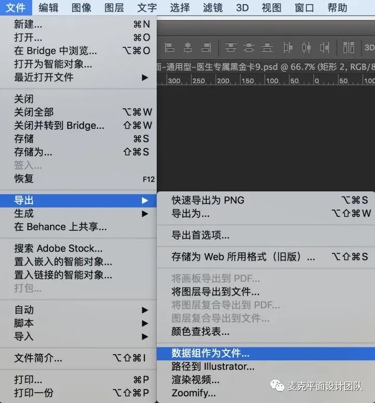Expand the 自动 submenu arrow
Viewport: 375px width, 403px height.
tap(145, 310)
